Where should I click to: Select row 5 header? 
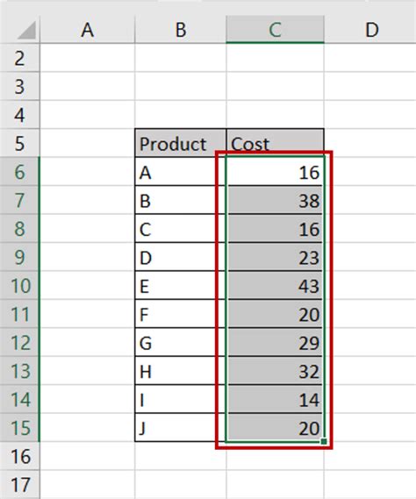[20, 143]
